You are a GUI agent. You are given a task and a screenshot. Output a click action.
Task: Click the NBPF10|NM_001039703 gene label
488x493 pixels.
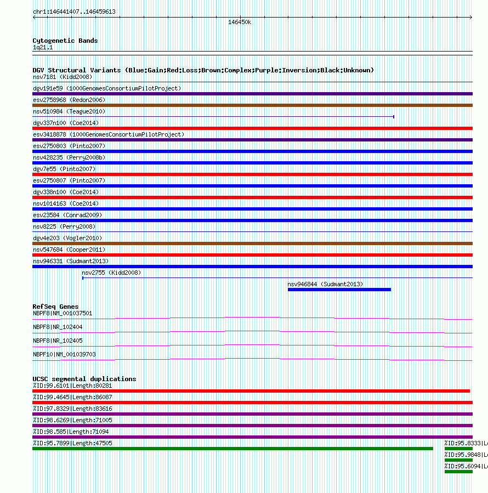(x=64, y=355)
